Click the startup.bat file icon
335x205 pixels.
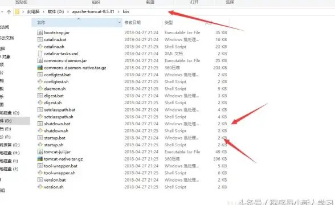coord(40,138)
